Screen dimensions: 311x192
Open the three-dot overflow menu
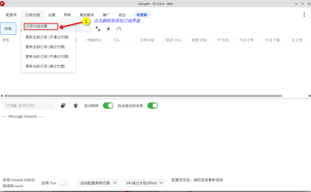[304, 15]
